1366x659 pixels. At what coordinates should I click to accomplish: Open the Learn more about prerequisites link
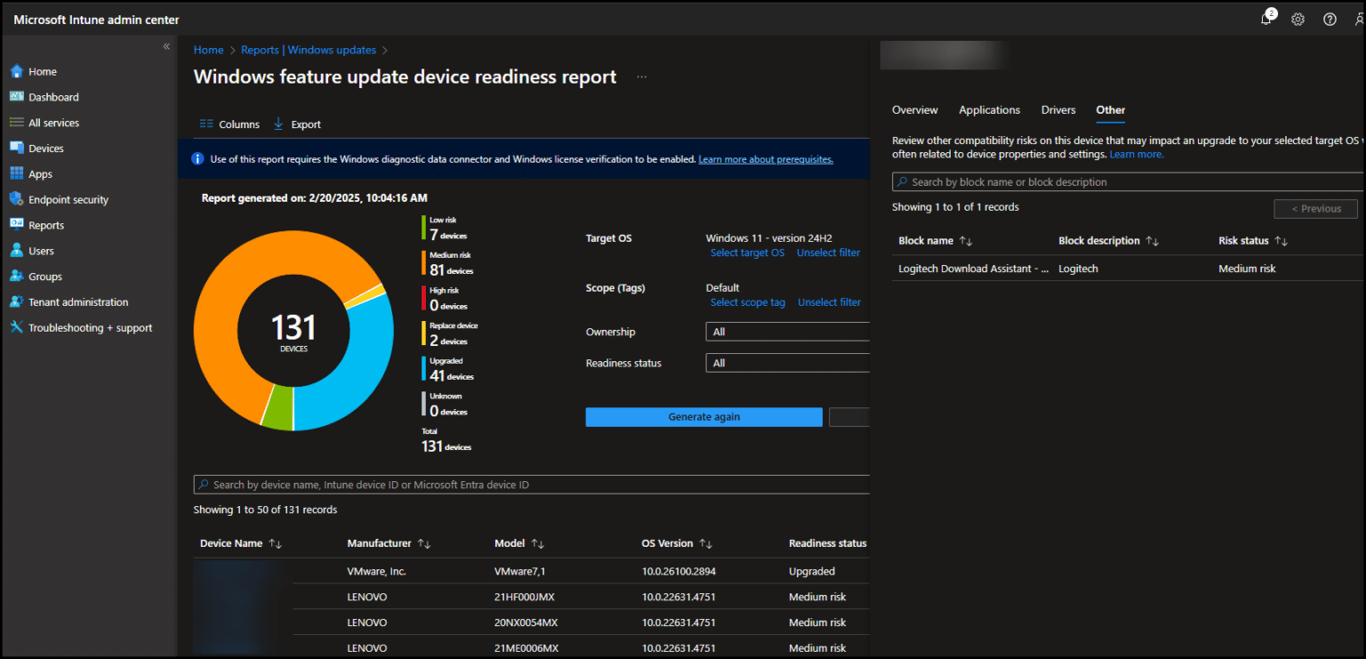click(x=765, y=158)
